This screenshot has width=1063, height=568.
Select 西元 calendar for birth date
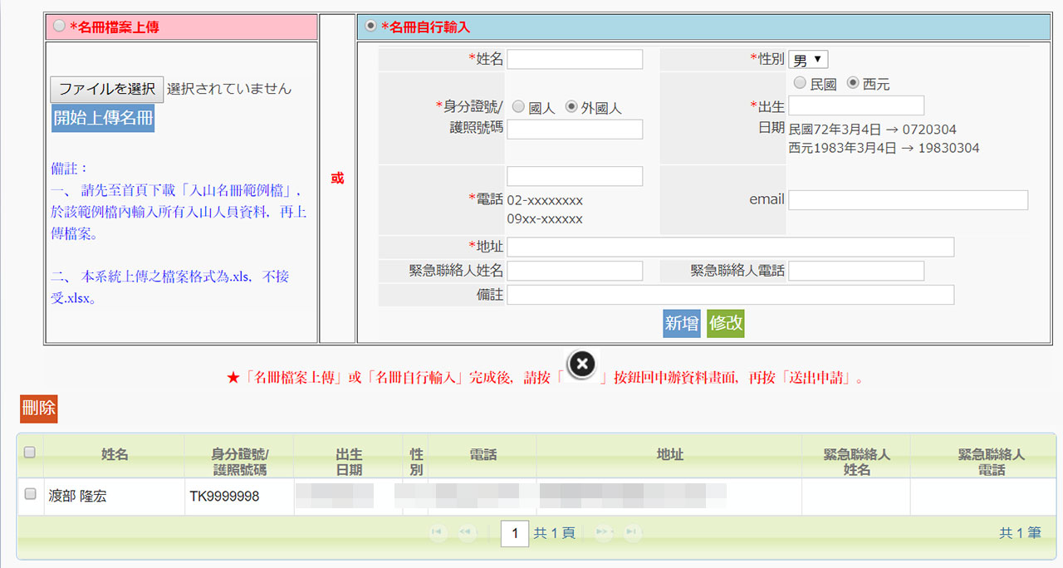click(853, 83)
